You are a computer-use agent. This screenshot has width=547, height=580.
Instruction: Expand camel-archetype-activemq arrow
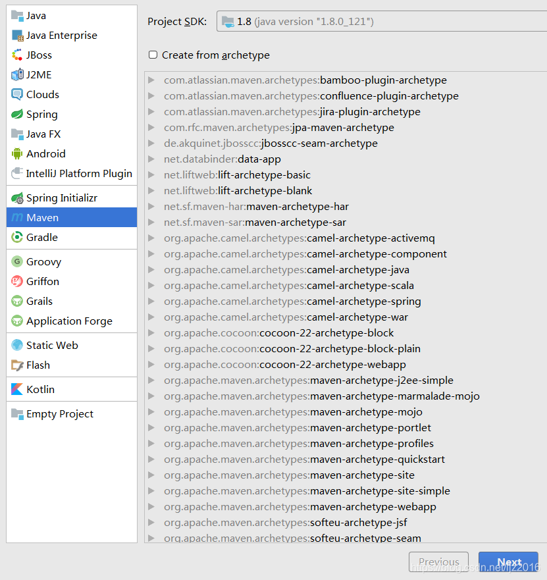tap(151, 238)
